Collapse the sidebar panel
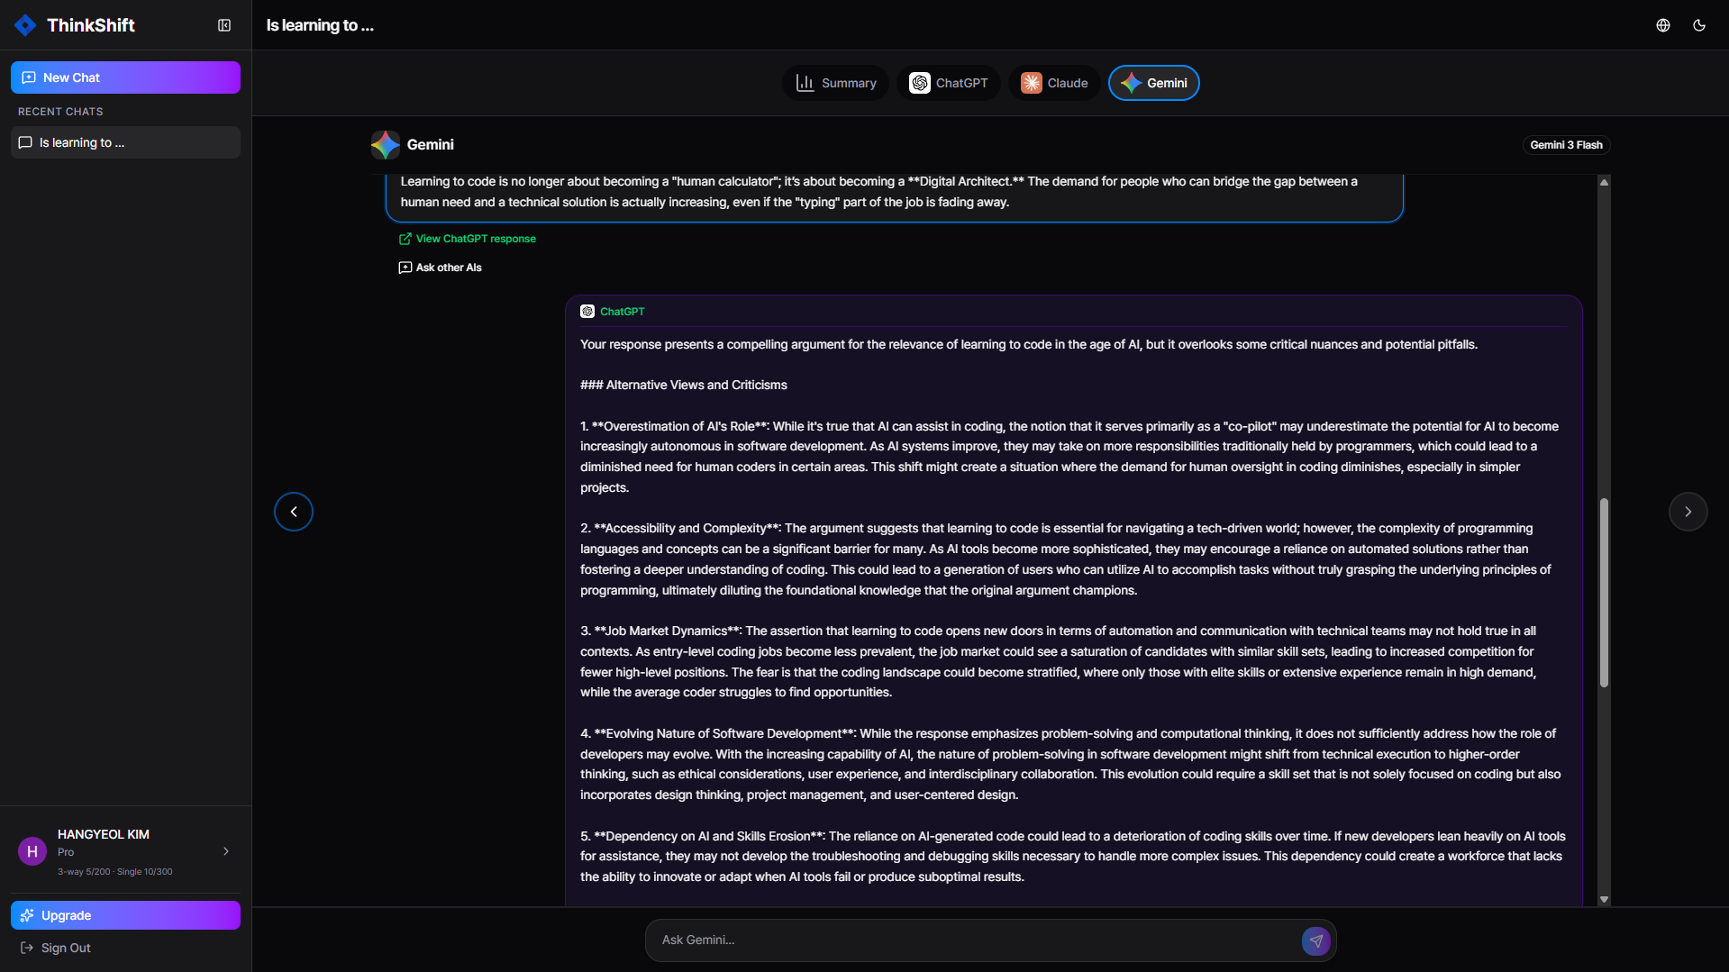1729x972 pixels. (223, 25)
